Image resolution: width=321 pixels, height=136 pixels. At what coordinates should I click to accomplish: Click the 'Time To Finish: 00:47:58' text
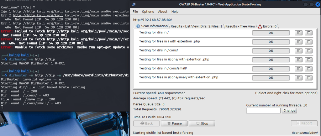(x=152, y=117)
